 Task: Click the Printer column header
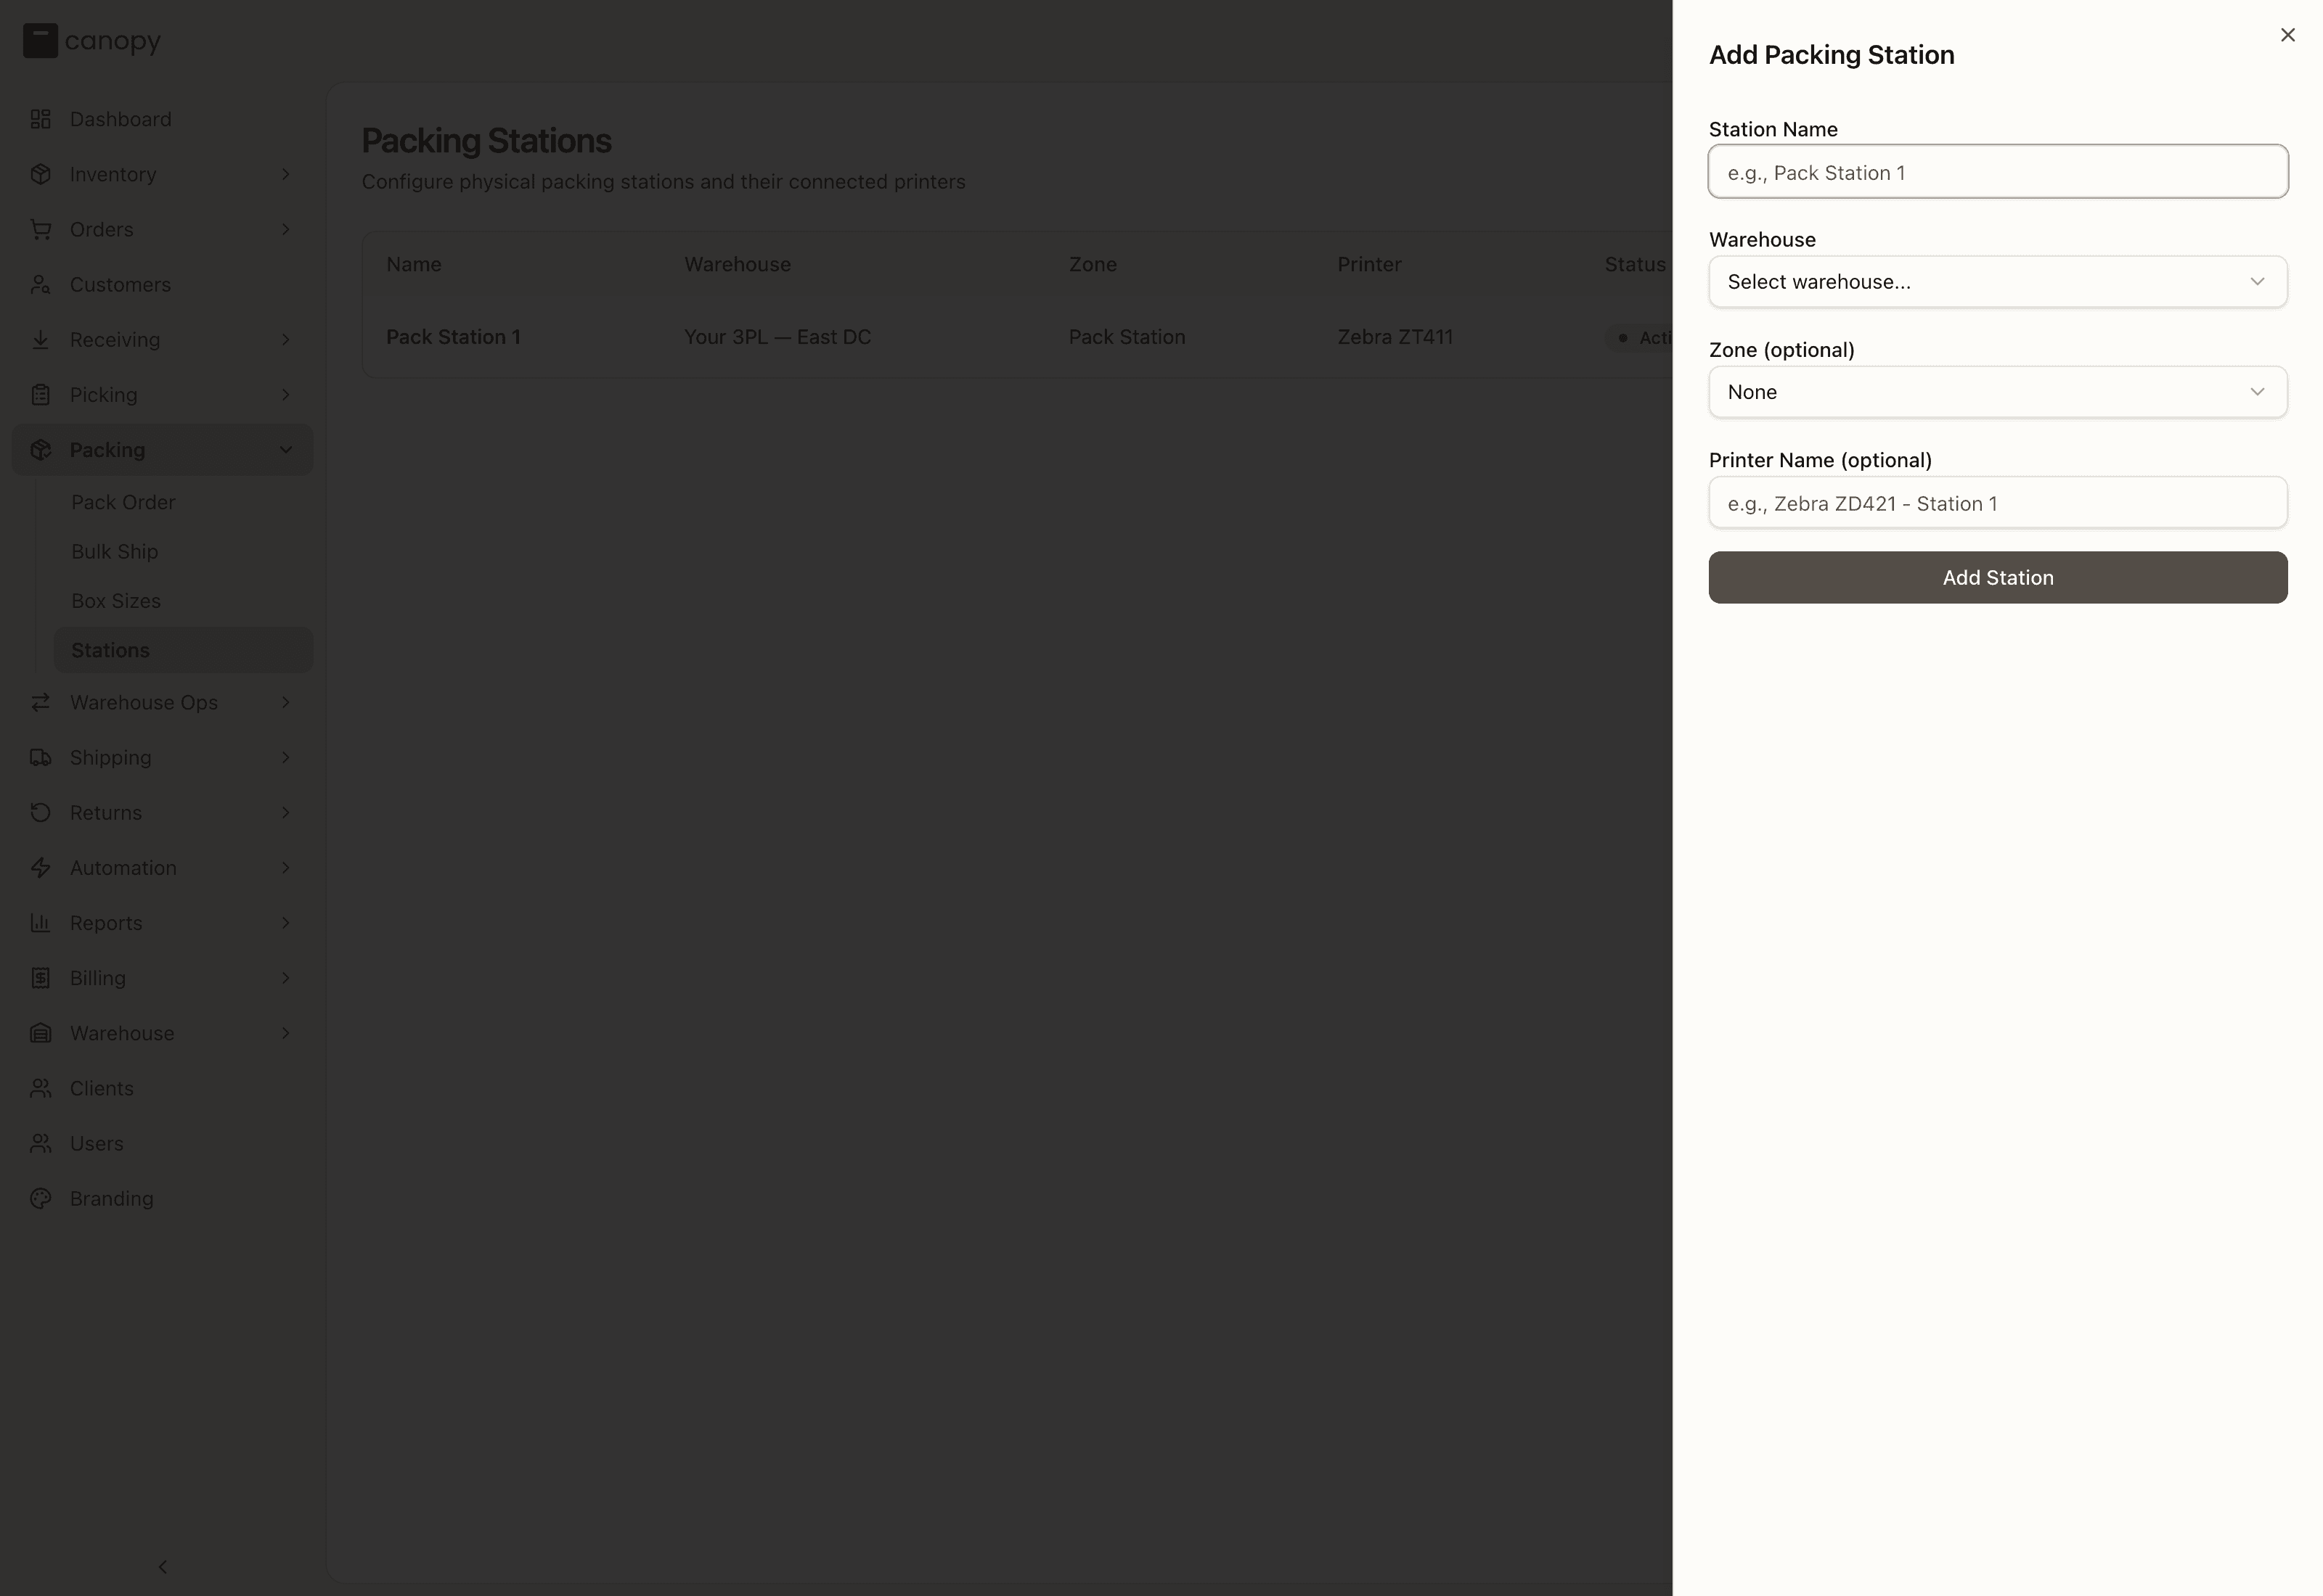click(x=1368, y=264)
